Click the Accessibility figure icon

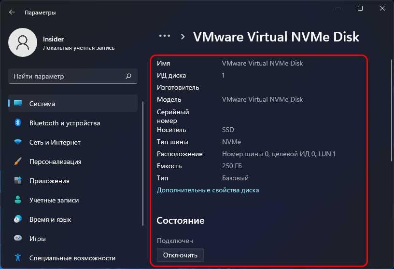(18, 257)
